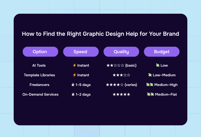This screenshot has height=137, width=201.
Task: Click the three-star rating for Template Libraries
Action: click(121, 75)
